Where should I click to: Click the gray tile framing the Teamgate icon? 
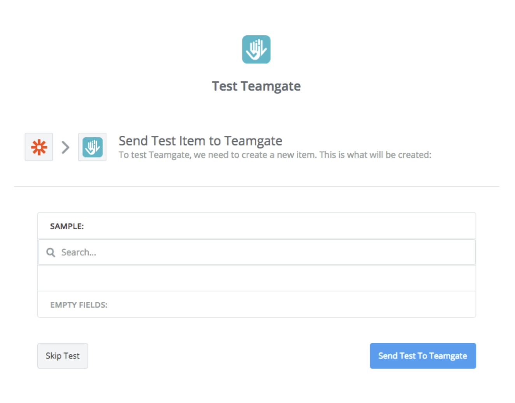[92, 147]
